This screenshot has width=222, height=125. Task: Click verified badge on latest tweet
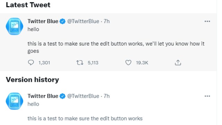pyautogui.click(x=62, y=21)
